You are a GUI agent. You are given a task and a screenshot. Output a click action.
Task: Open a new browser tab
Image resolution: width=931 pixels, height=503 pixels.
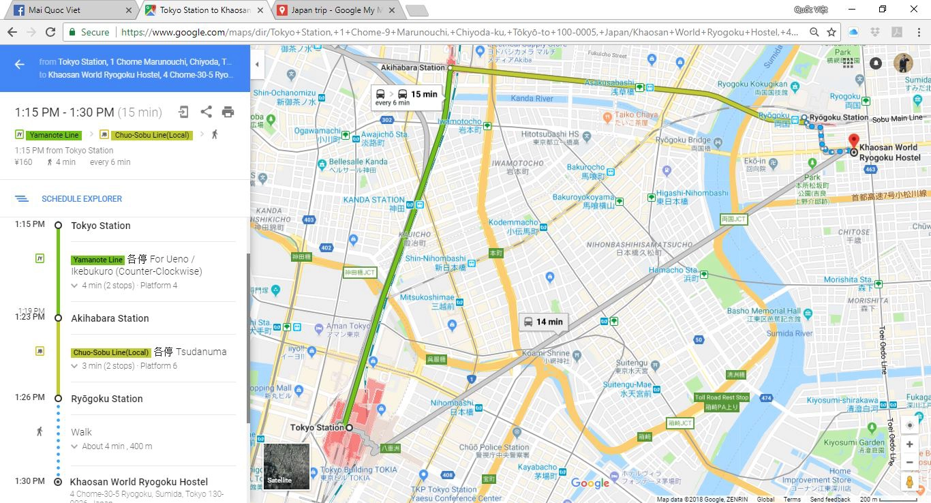click(416, 11)
